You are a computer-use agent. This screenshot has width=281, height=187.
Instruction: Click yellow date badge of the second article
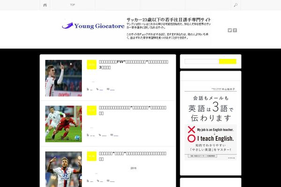[92, 110]
